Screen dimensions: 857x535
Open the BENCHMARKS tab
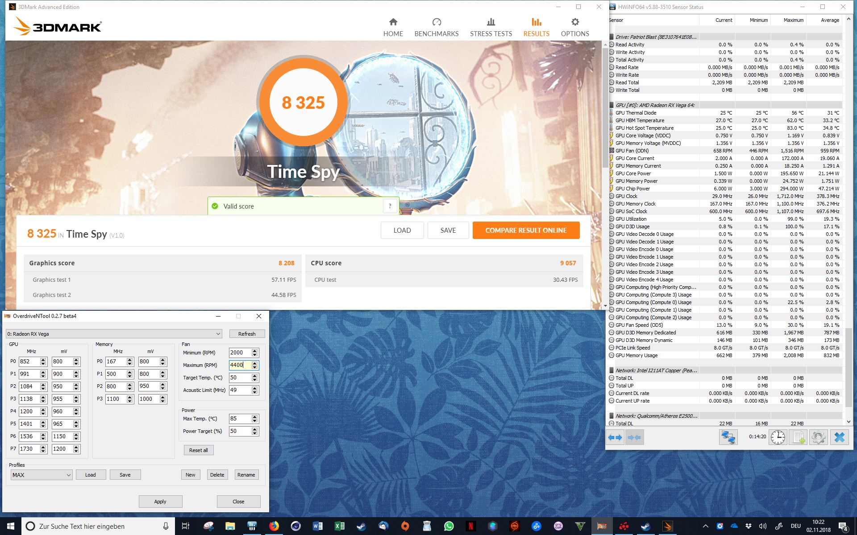coord(436,28)
